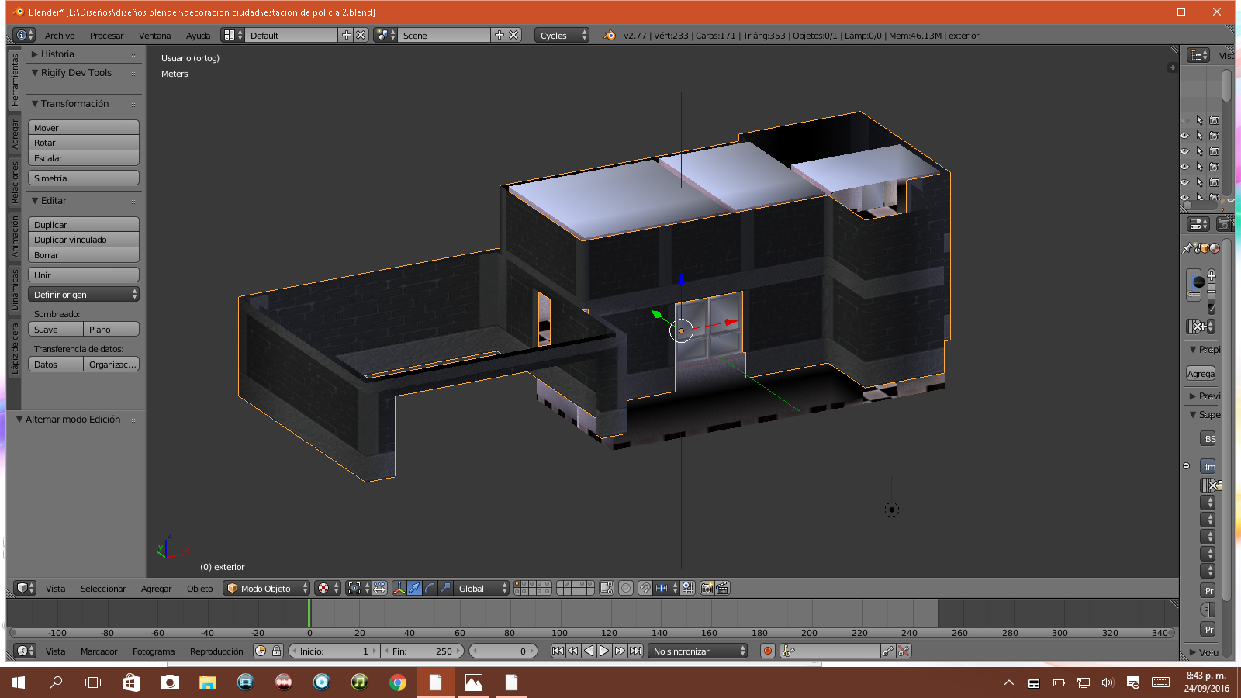Open the Modo Objeto mode dropdown
Viewport: 1241px width, 698px height.
pos(267,588)
